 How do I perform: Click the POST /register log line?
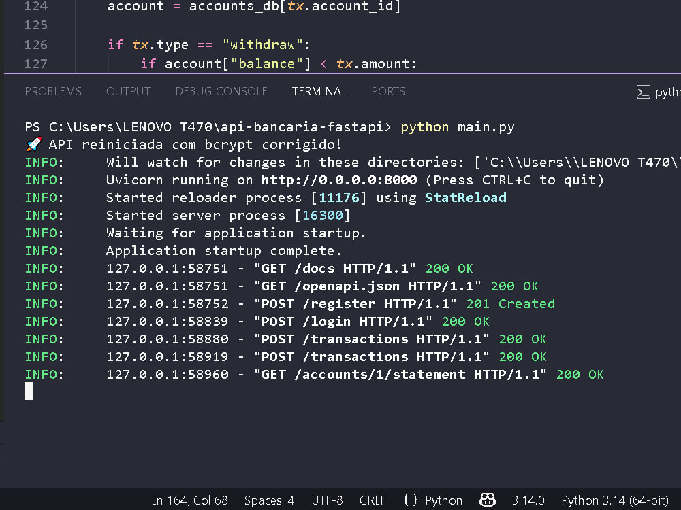pos(289,304)
